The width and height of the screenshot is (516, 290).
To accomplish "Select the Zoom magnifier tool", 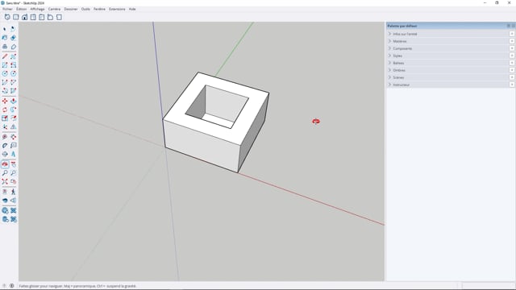I will click(5, 172).
